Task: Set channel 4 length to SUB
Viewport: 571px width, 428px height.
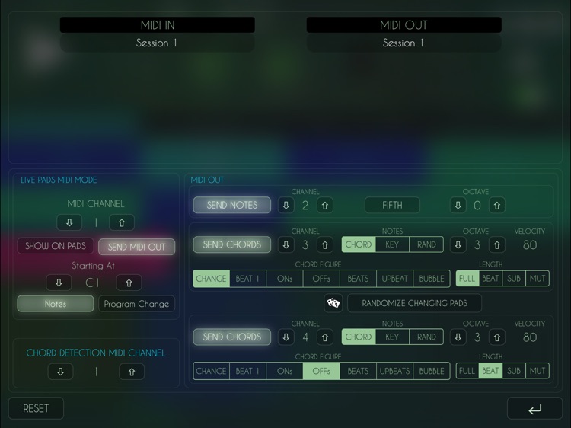Action: 514,371
